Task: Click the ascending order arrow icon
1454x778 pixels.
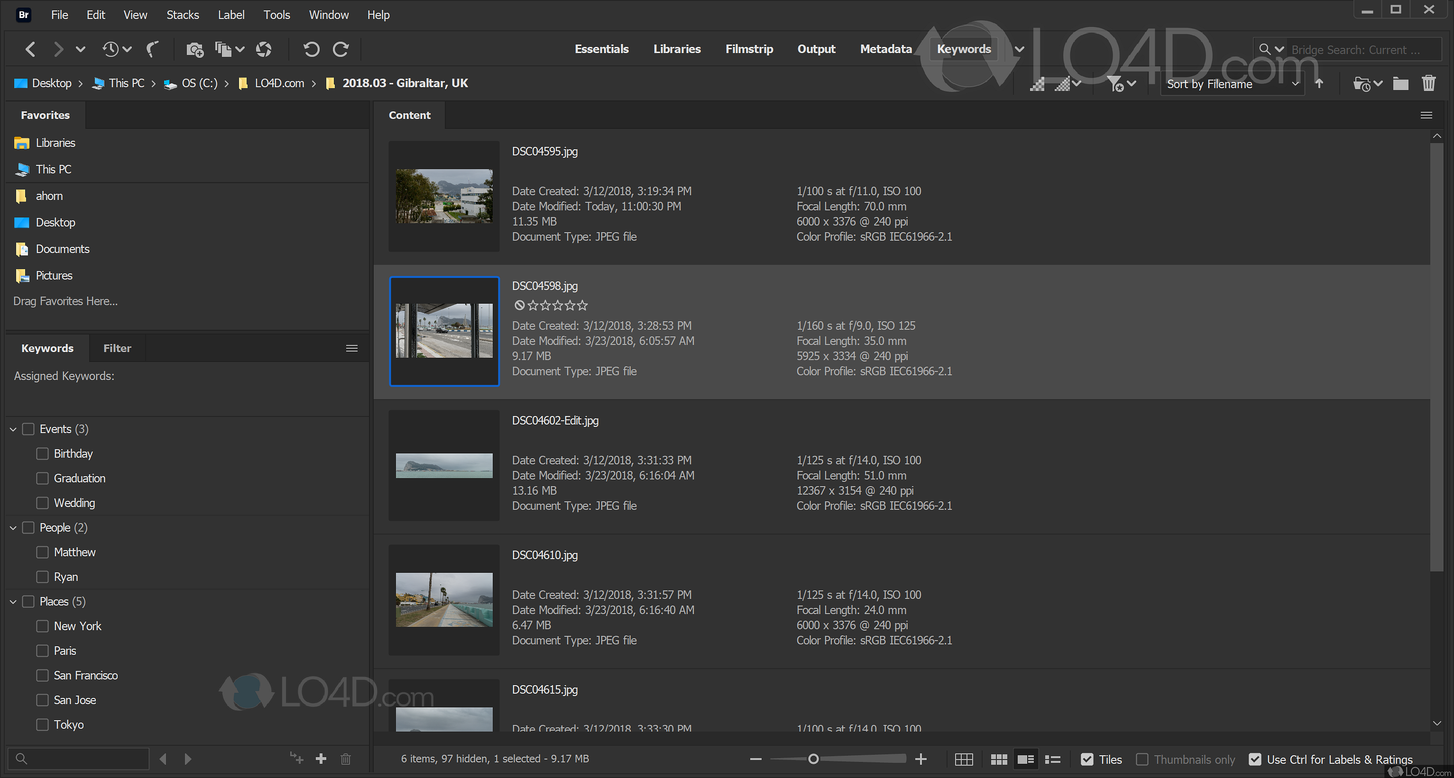Action: pos(1319,84)
